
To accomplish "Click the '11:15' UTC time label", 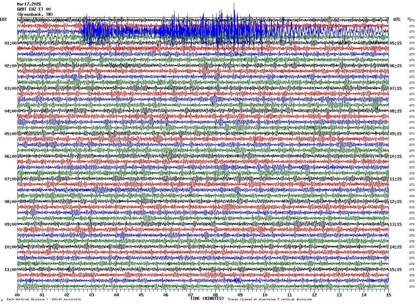I will coord(396,179).
